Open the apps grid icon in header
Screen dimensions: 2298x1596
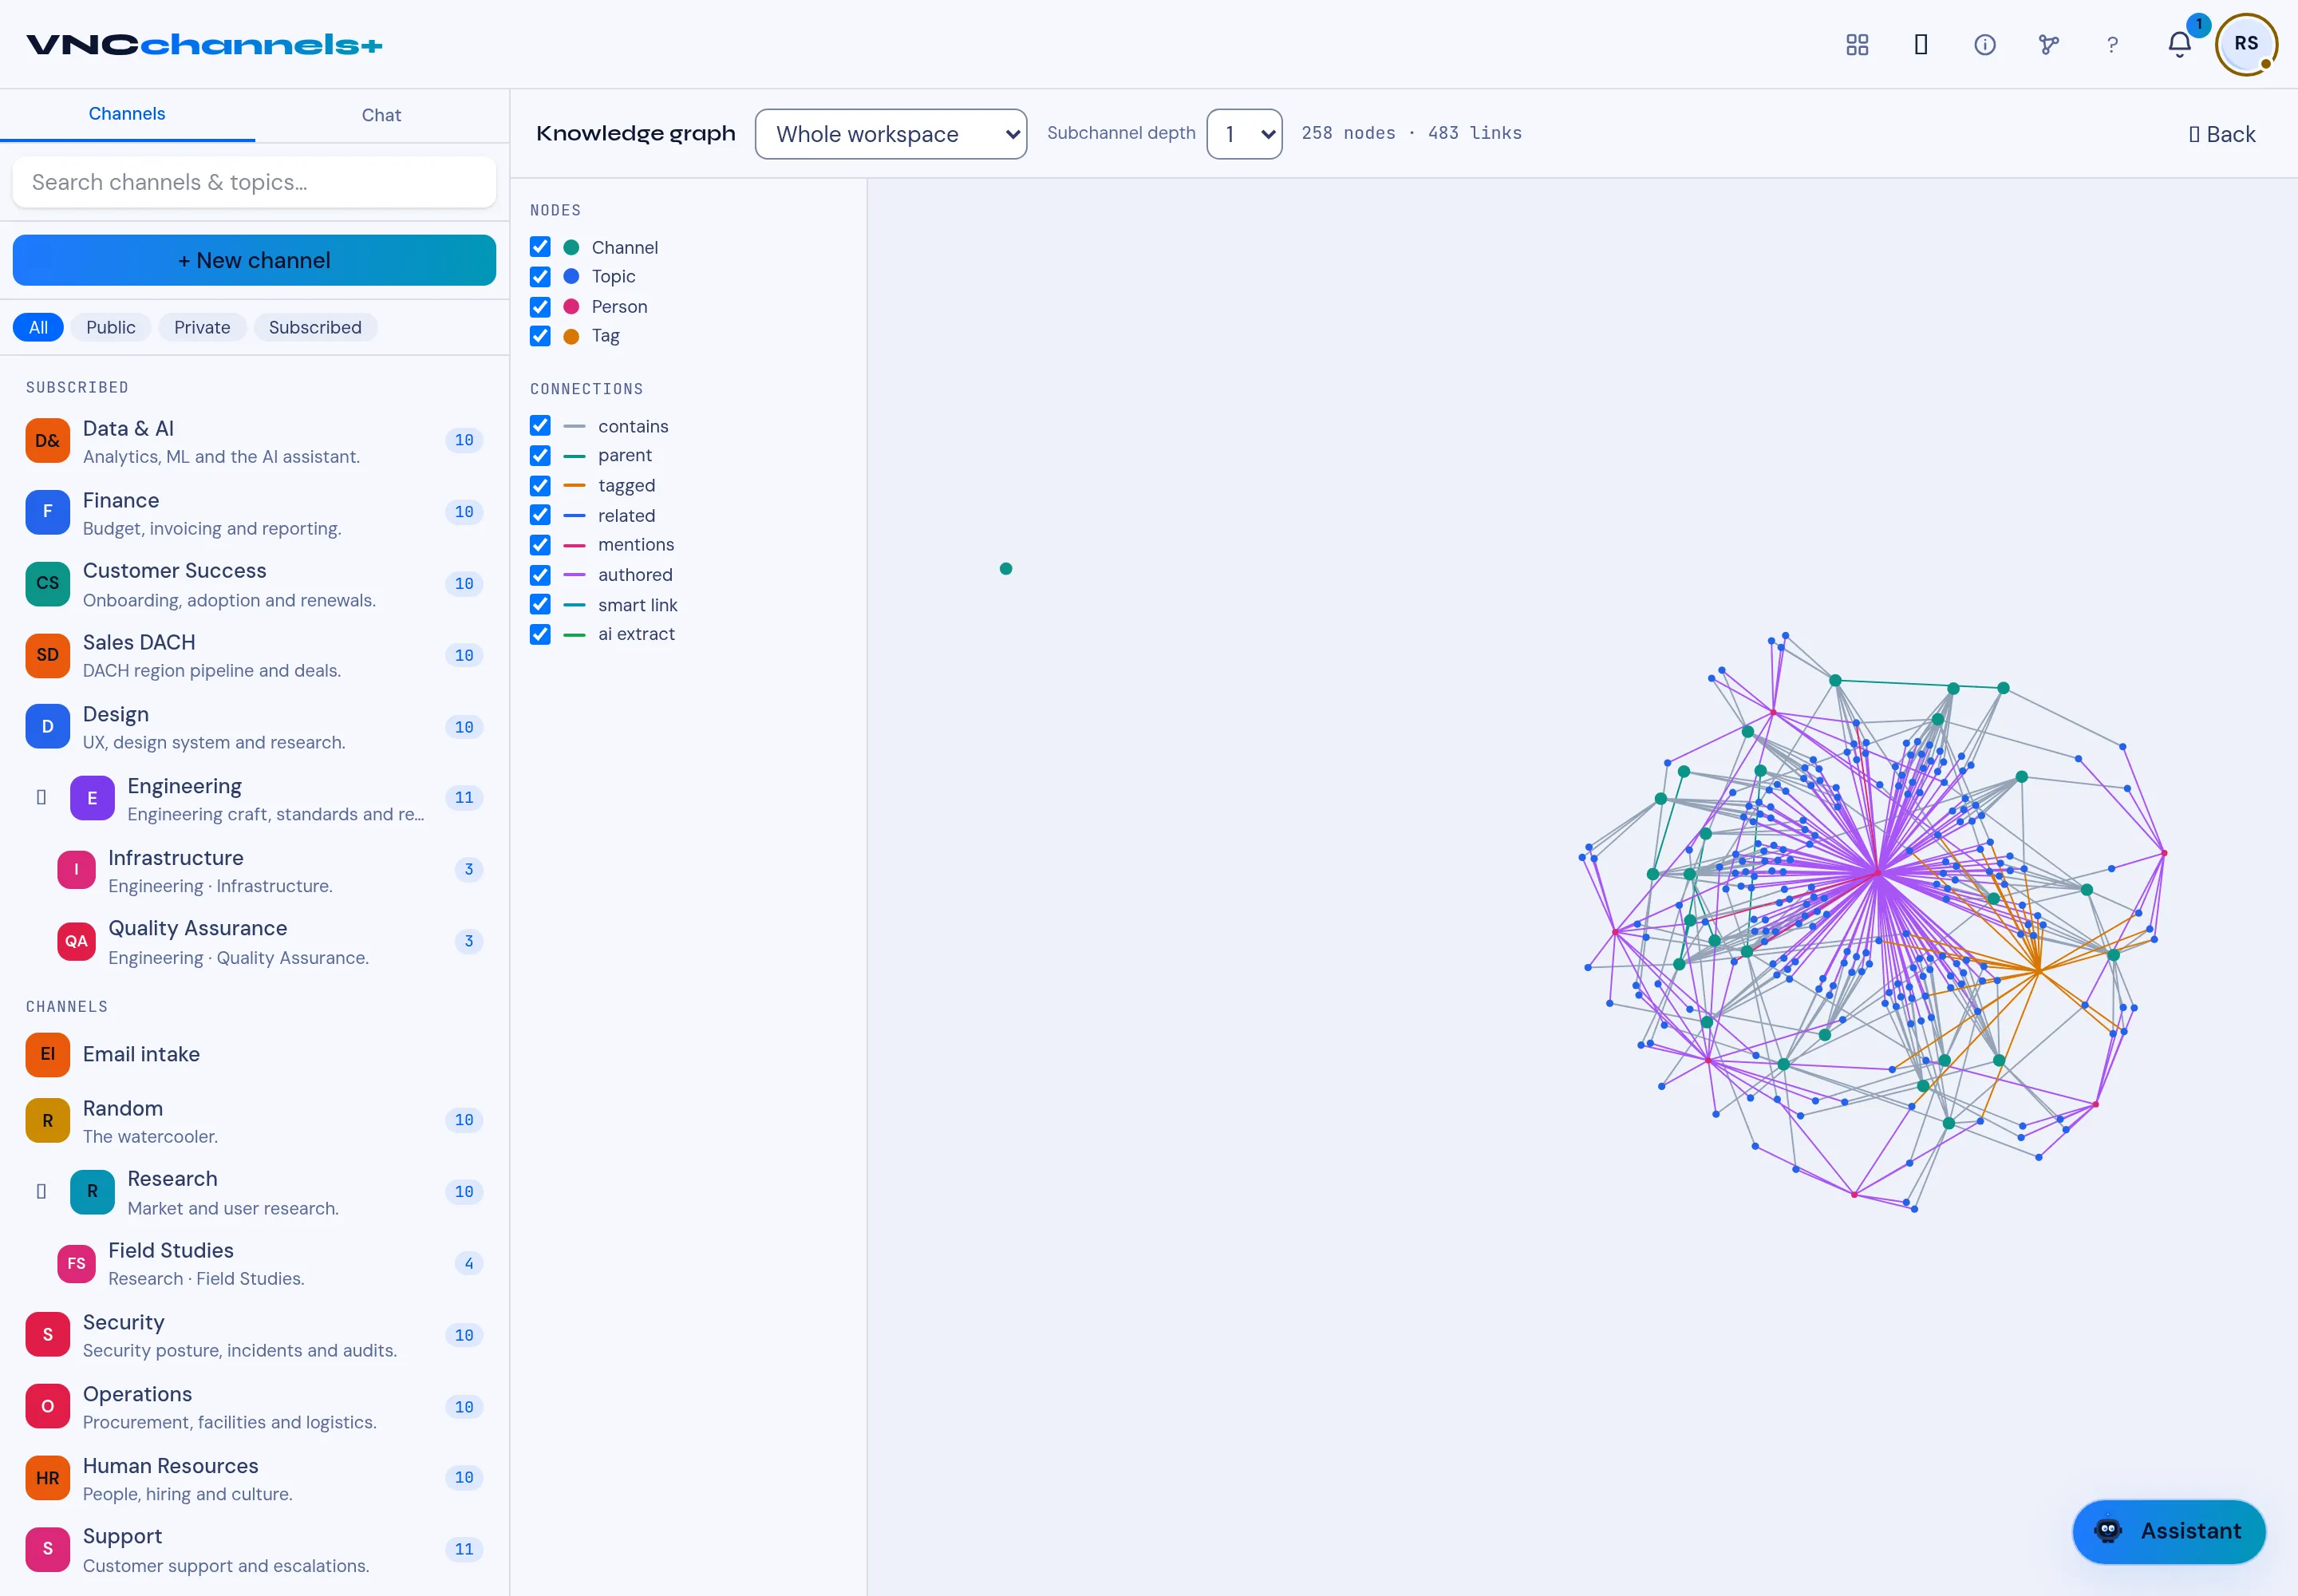click(1857, 45)
